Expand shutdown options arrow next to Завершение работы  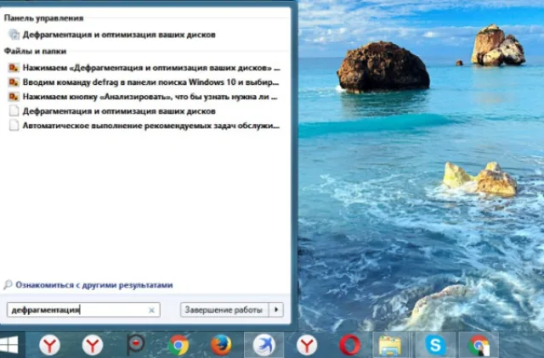pyautogui.click(x=276, y=310)
